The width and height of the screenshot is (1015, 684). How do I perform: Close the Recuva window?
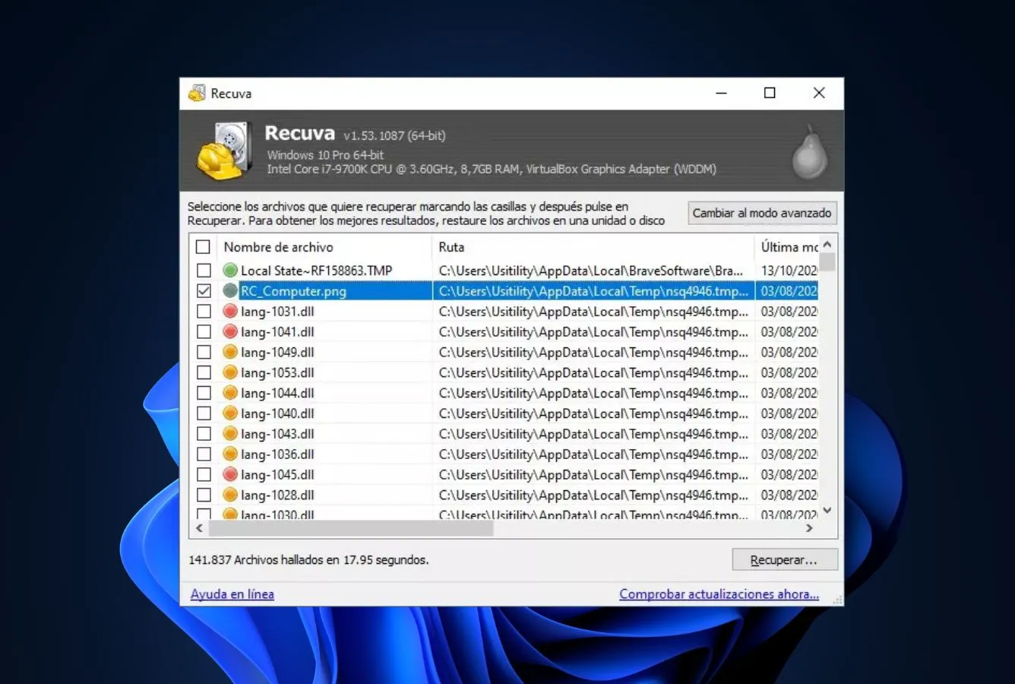[819, 93]
